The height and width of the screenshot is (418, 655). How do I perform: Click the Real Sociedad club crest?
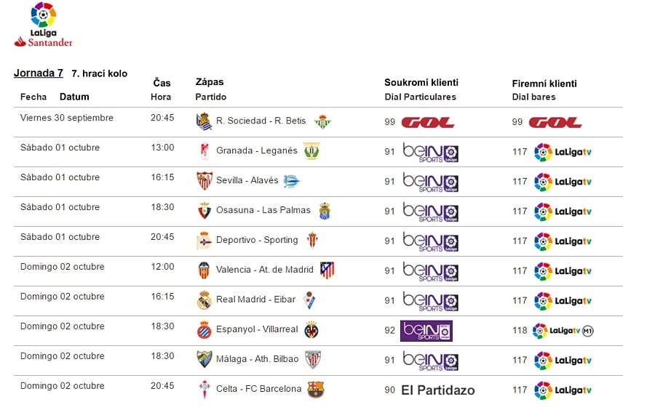[x=204, y=121]
